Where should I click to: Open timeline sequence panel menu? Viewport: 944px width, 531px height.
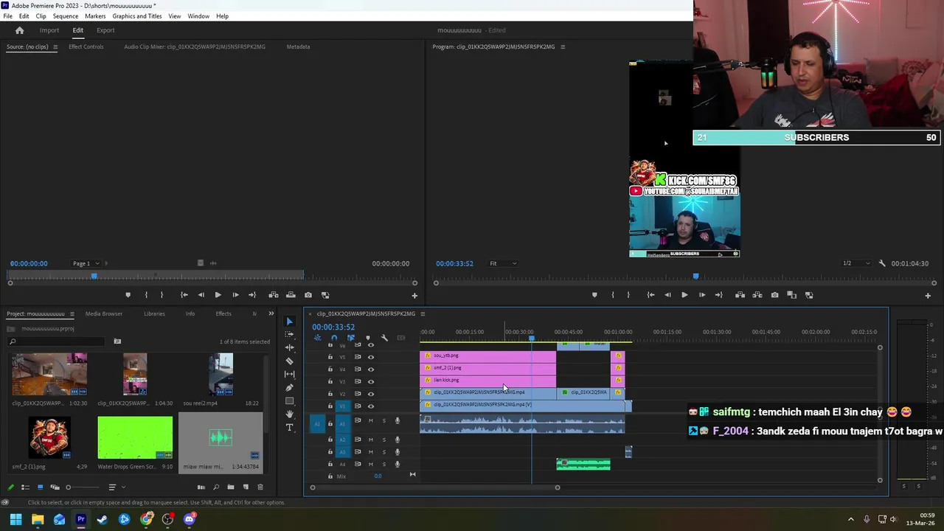(423, 314)
